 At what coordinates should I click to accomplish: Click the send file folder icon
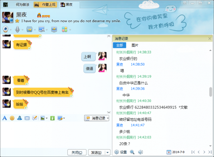point(29,29)
